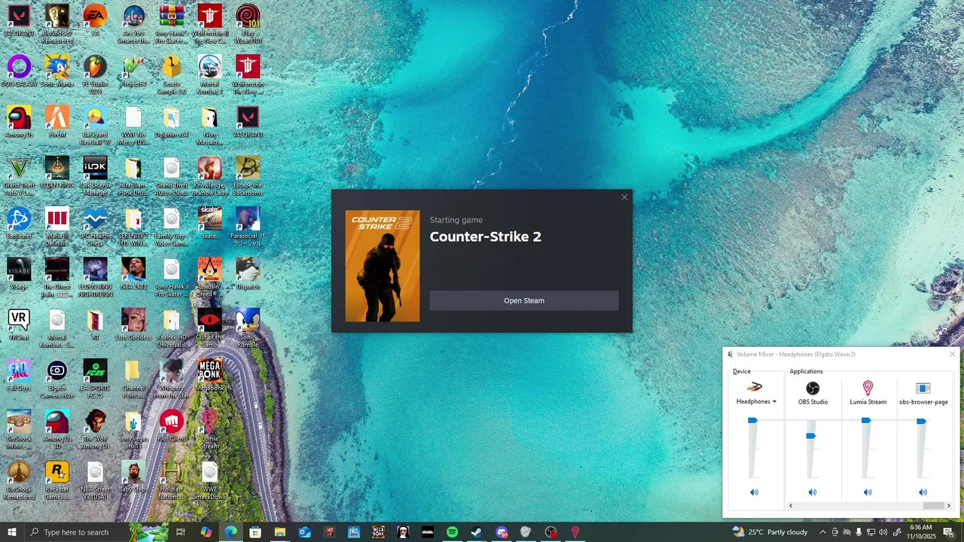Select the Elgato Camera Hub desktop icon
The image size is (964, 542).
click(x=57, y=378)
